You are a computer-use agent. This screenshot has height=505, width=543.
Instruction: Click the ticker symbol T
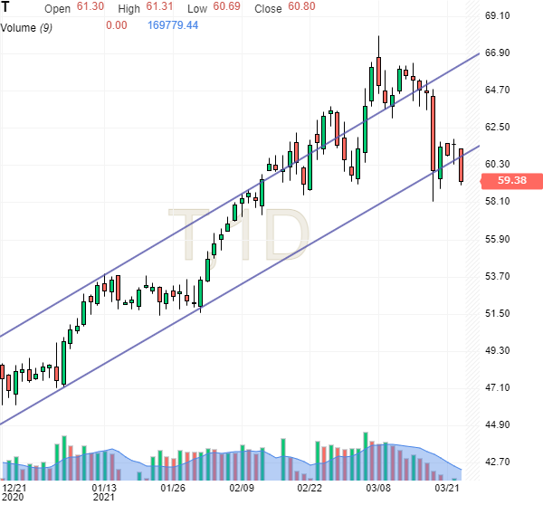pyautogui.click(x=5, y=8)
